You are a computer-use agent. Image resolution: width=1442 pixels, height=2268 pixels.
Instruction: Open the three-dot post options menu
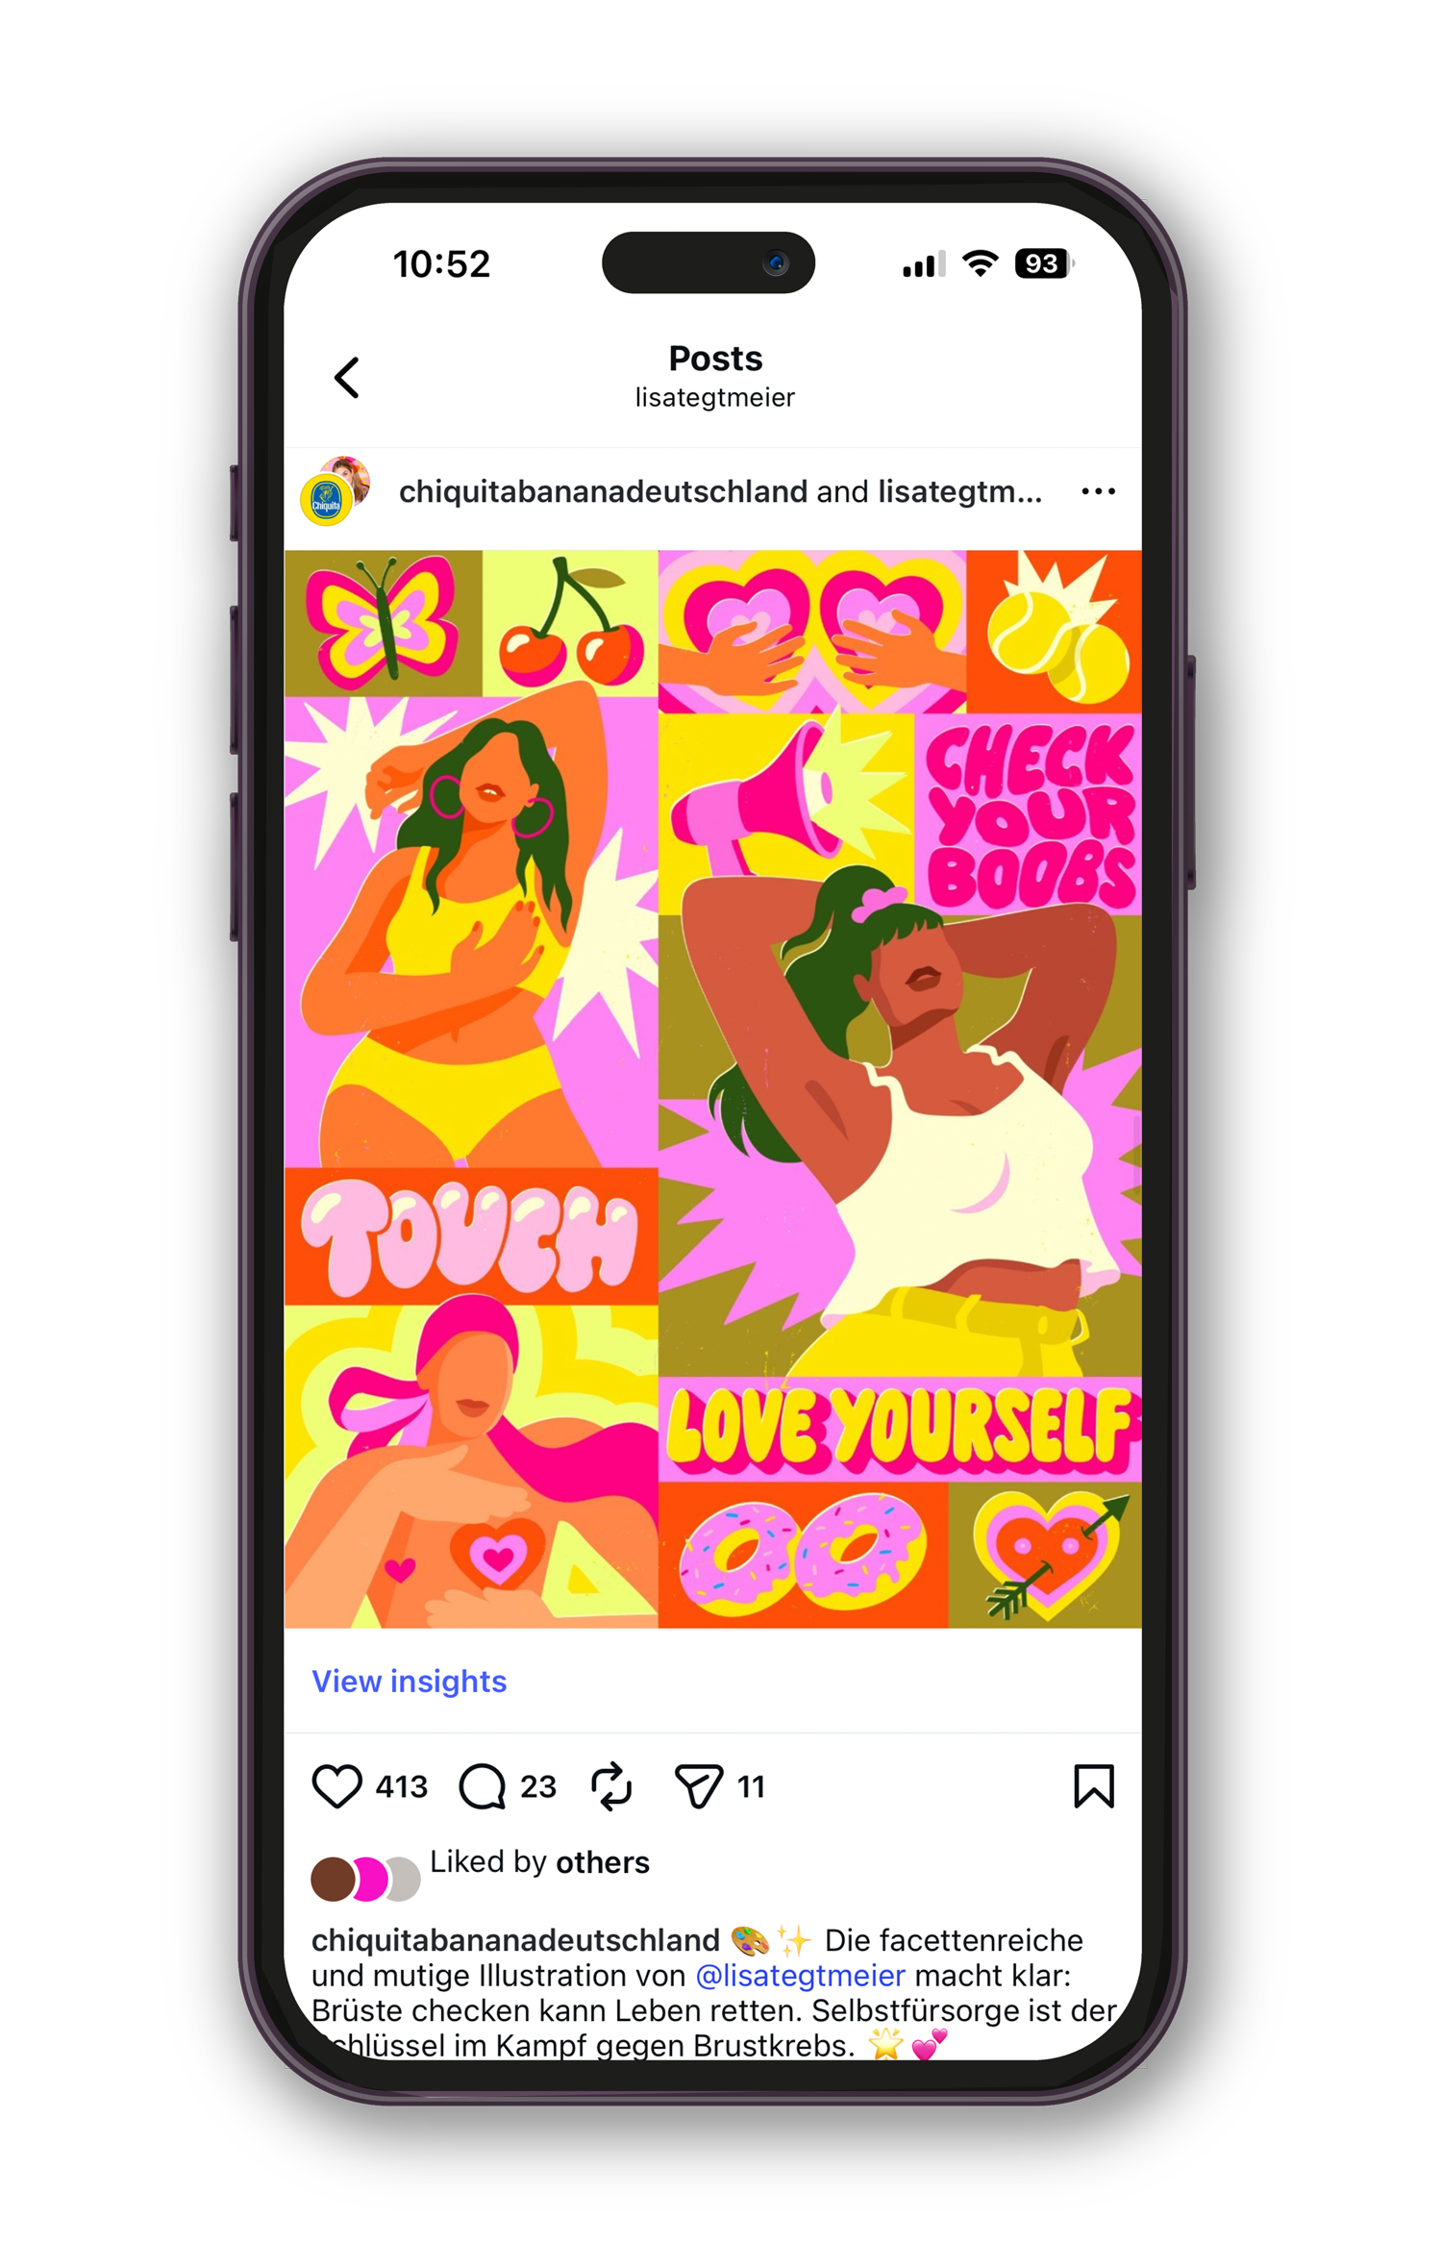coord(1098,491)
